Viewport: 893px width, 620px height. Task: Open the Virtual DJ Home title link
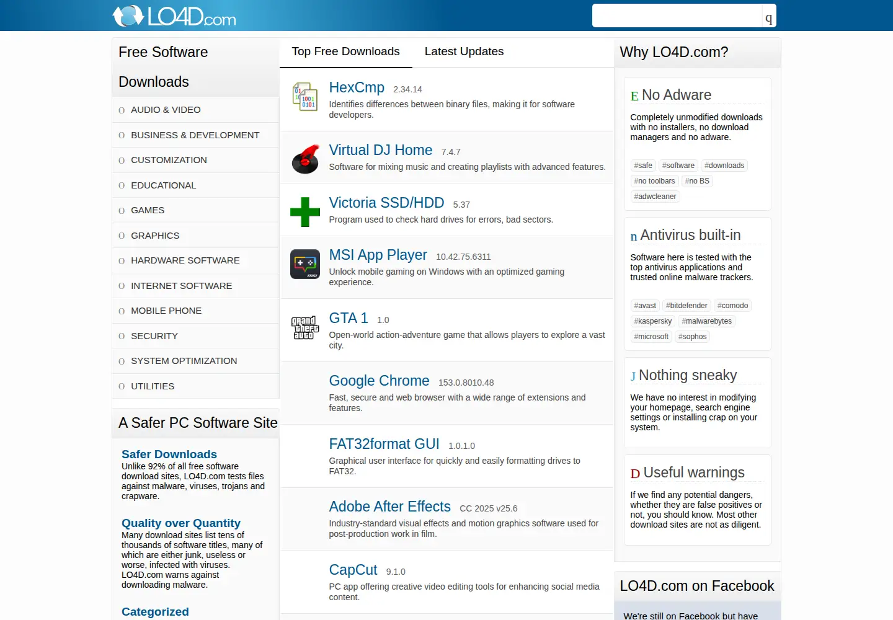[x=381, y=150]
